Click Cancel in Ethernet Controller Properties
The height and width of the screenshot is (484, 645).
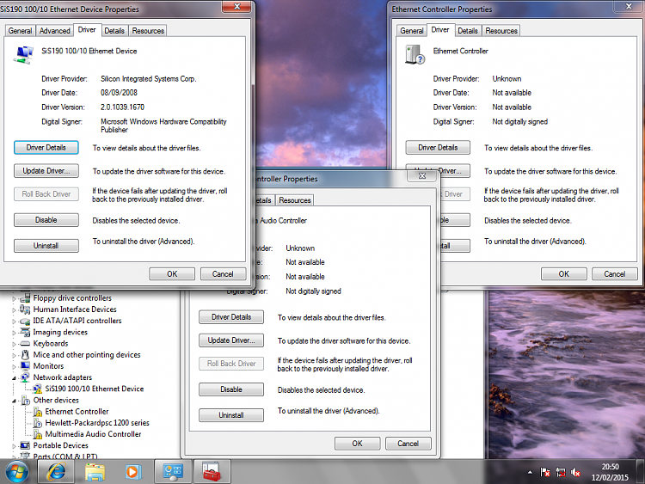[x=615, y=274]
